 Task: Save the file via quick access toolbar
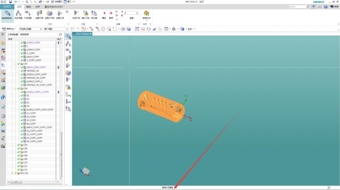point(10,2)
